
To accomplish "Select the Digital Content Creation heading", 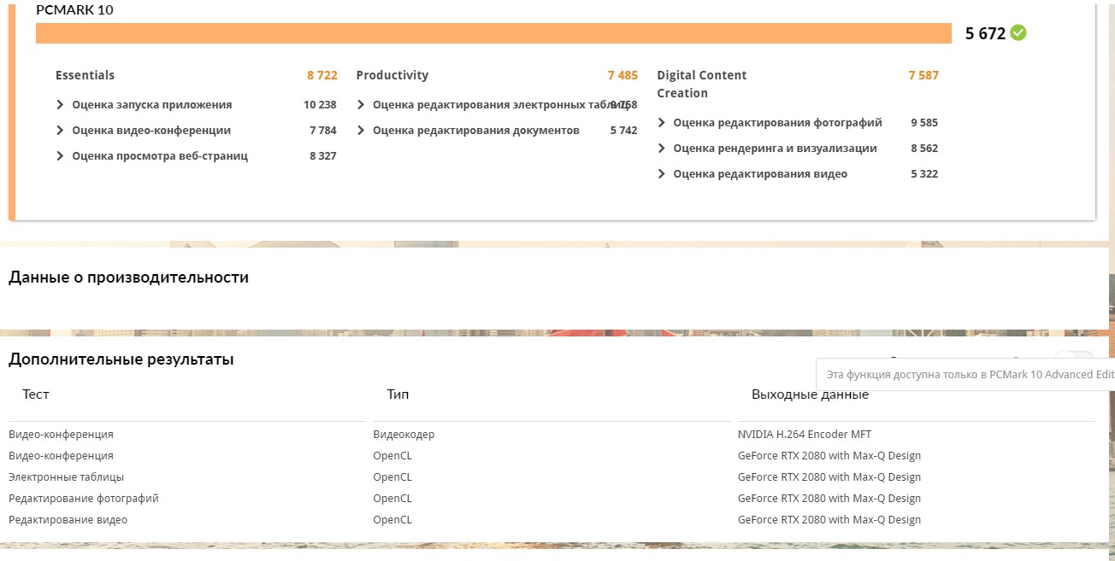I will pyautogui.click(x=701, y=84).
